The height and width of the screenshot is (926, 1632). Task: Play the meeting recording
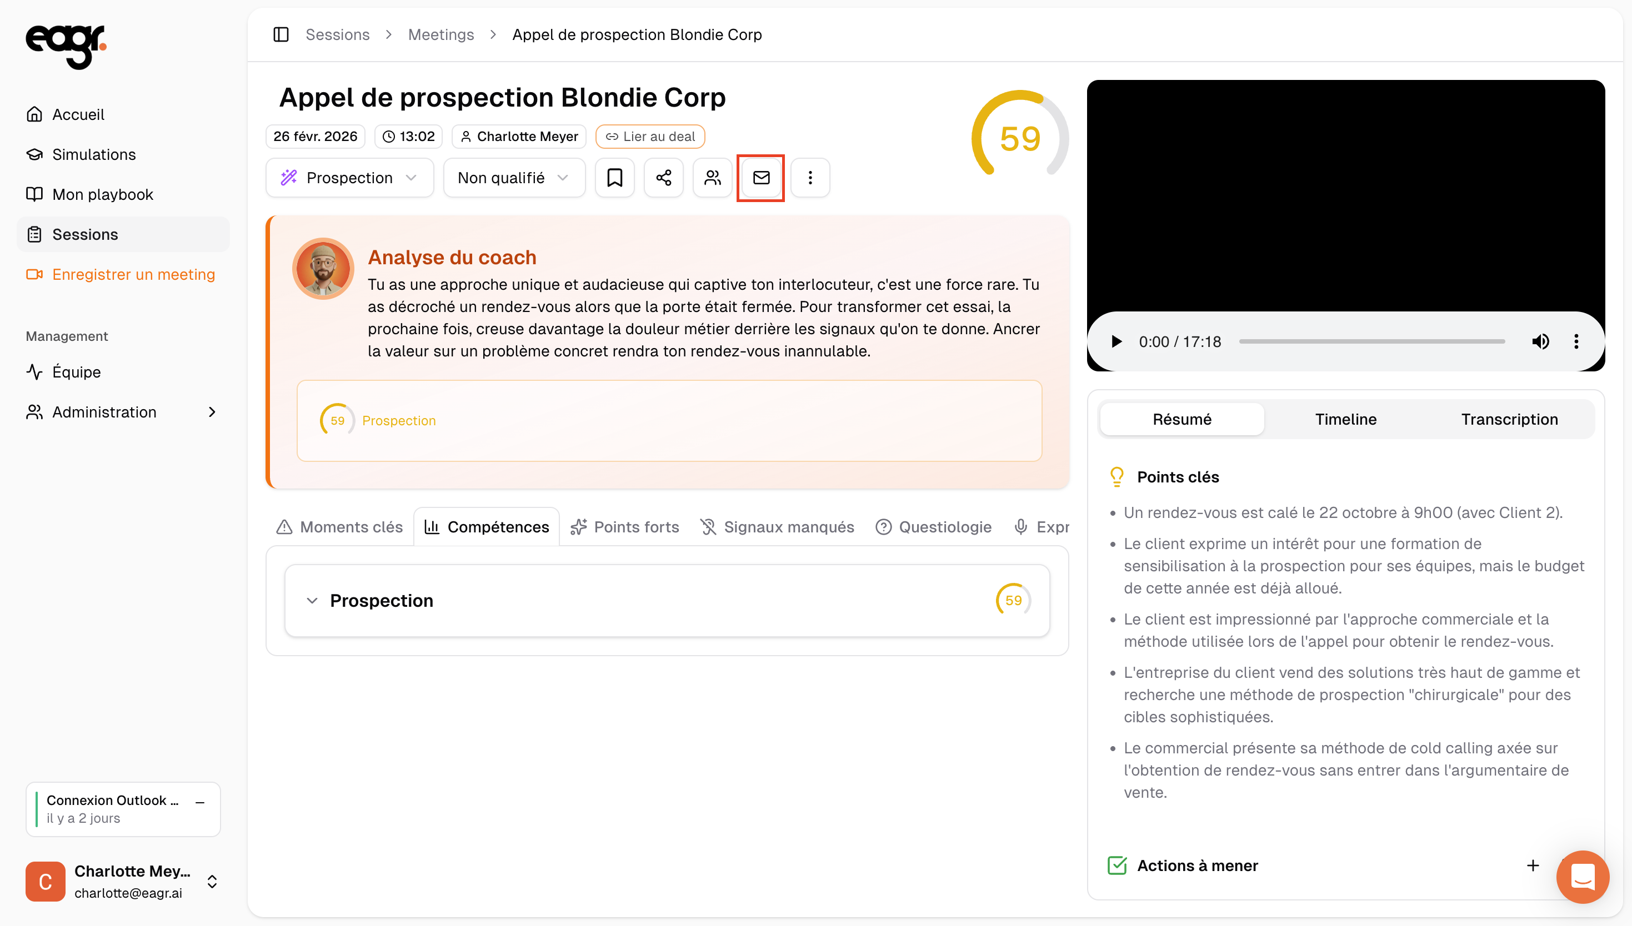[1115, 341]
